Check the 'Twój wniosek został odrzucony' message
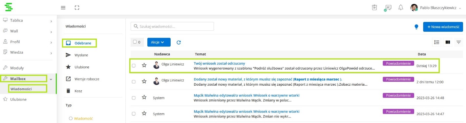This screenshot has width=466, height=123. [134, 65]
